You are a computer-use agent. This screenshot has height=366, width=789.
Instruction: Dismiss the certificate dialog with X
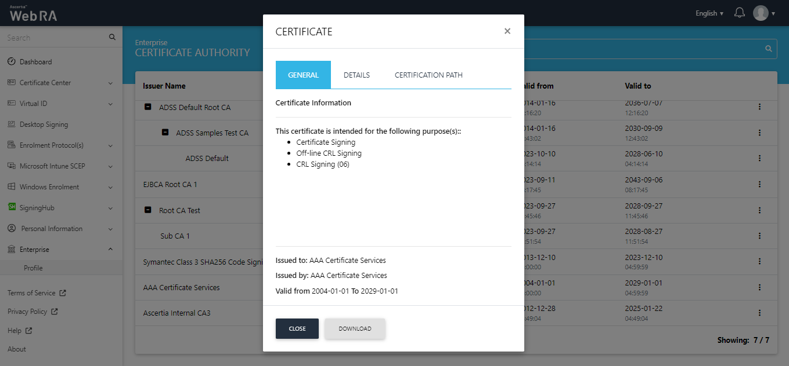coord(507,31)
